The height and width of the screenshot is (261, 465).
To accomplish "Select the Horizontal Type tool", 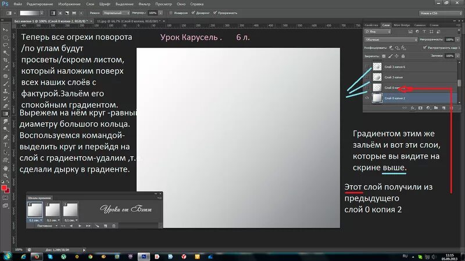I will [5, 144].
